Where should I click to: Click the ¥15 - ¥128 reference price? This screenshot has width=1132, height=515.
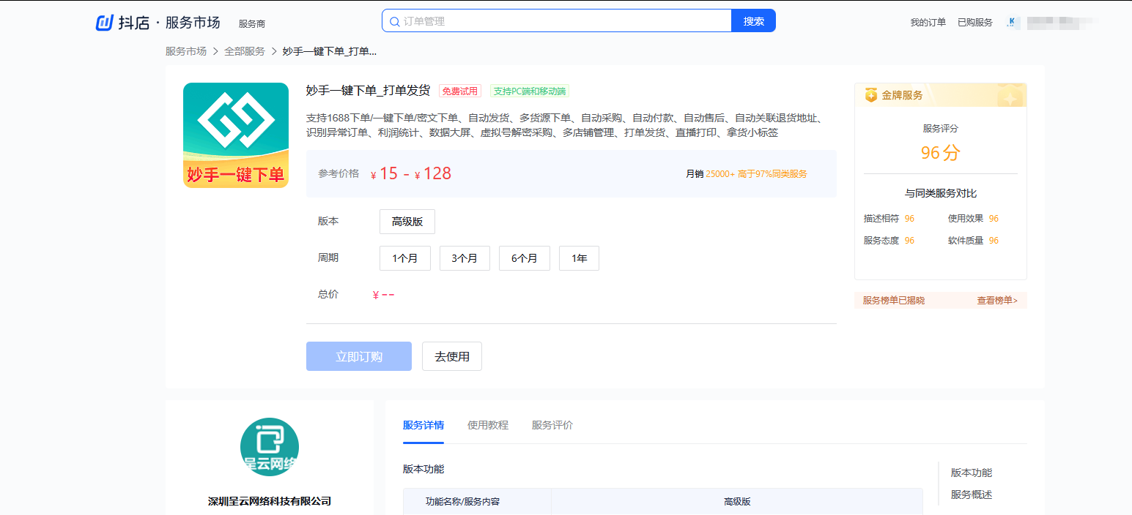coord(411,173)
